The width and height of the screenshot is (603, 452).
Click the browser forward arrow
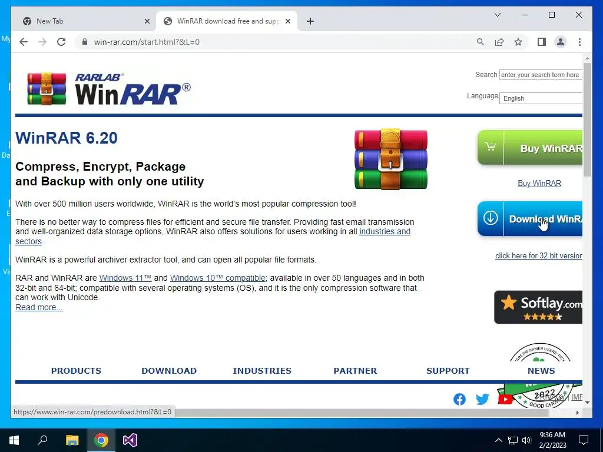(x=42, y=42)
